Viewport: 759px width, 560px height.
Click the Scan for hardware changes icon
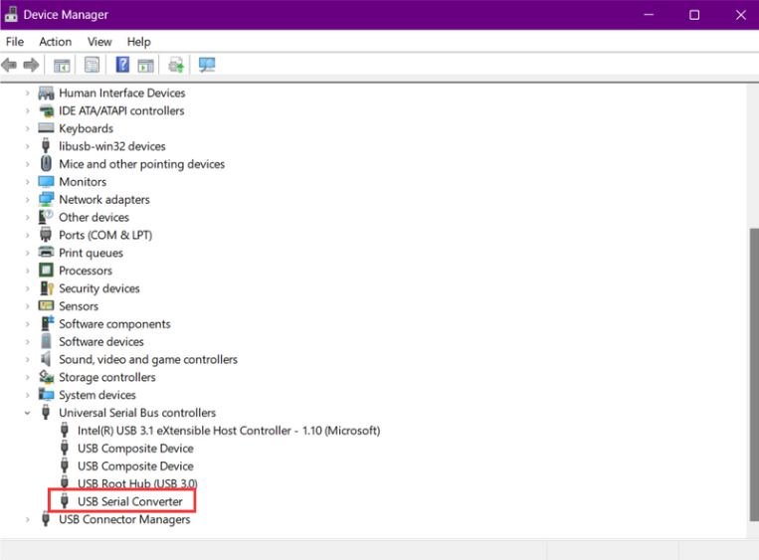click(x=207, y=66)
